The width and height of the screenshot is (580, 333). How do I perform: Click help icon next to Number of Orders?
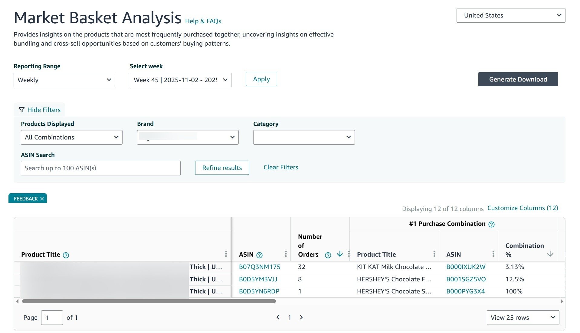[328, 255]
